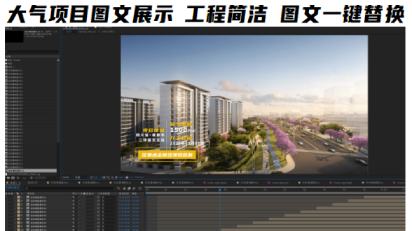The image size is (412, 231).
Task: Delete selected item with Project trash icon
Action: click(x=31, y=177)
